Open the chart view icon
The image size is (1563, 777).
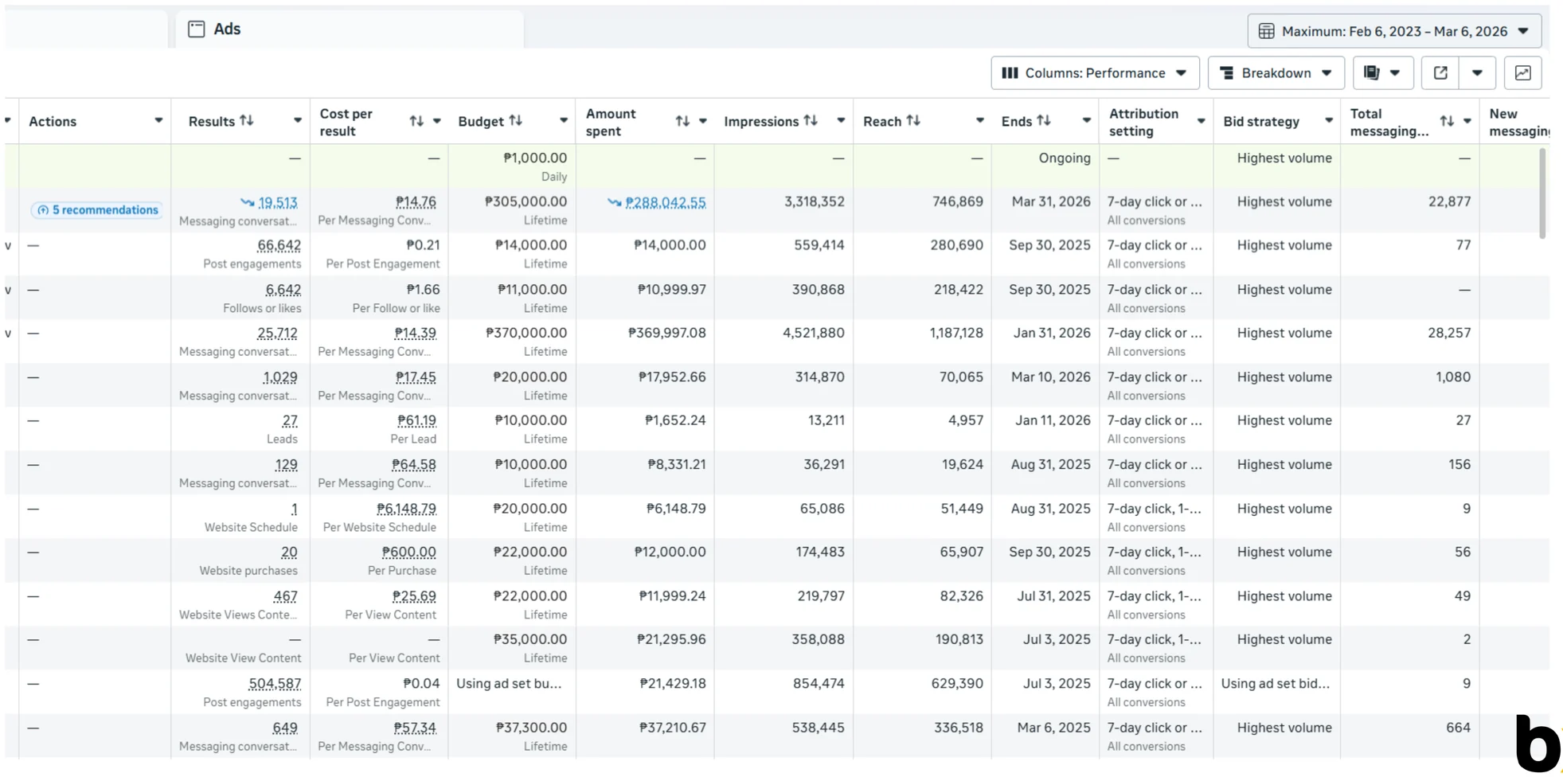click(x=1523, y=73)
